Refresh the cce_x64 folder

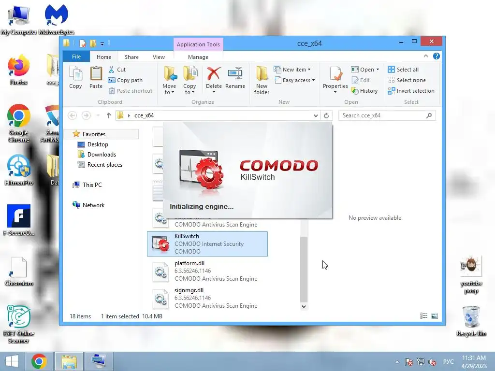(326, 116)
